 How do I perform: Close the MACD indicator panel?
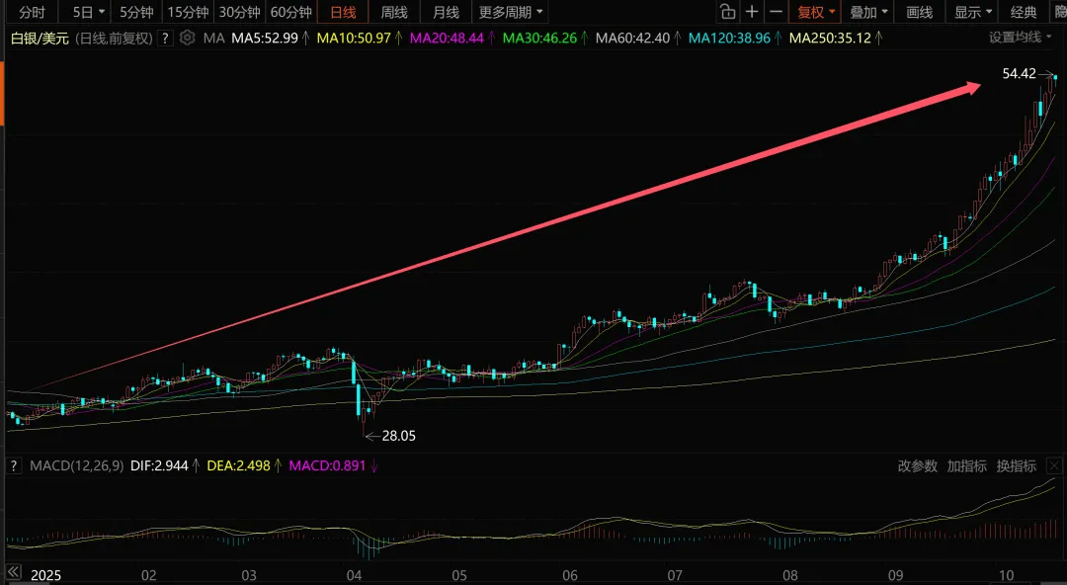(1053, 465)
